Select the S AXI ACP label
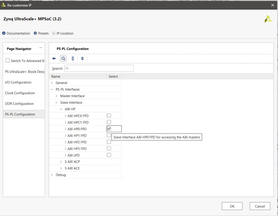This screenshot has width=278, height=216. click(x=72, y=162)
